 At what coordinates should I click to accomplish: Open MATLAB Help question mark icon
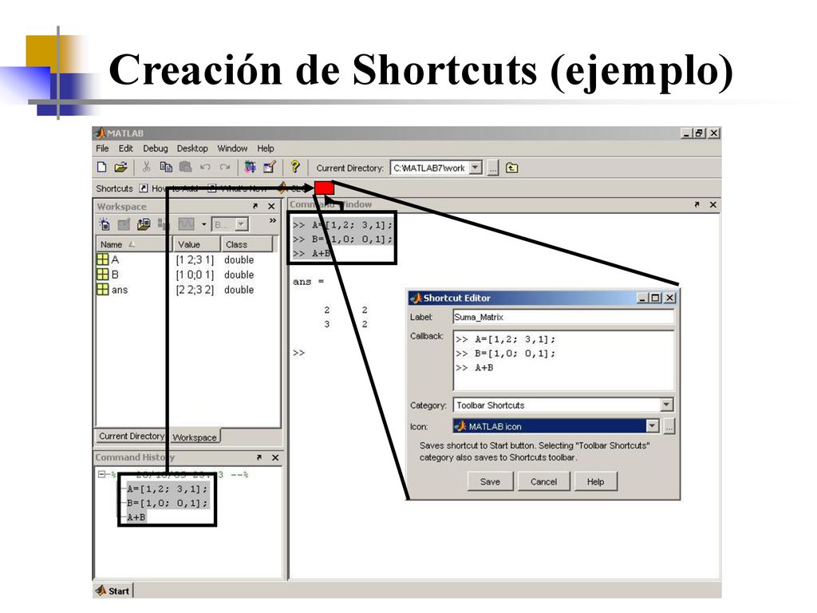click(295, 167)
